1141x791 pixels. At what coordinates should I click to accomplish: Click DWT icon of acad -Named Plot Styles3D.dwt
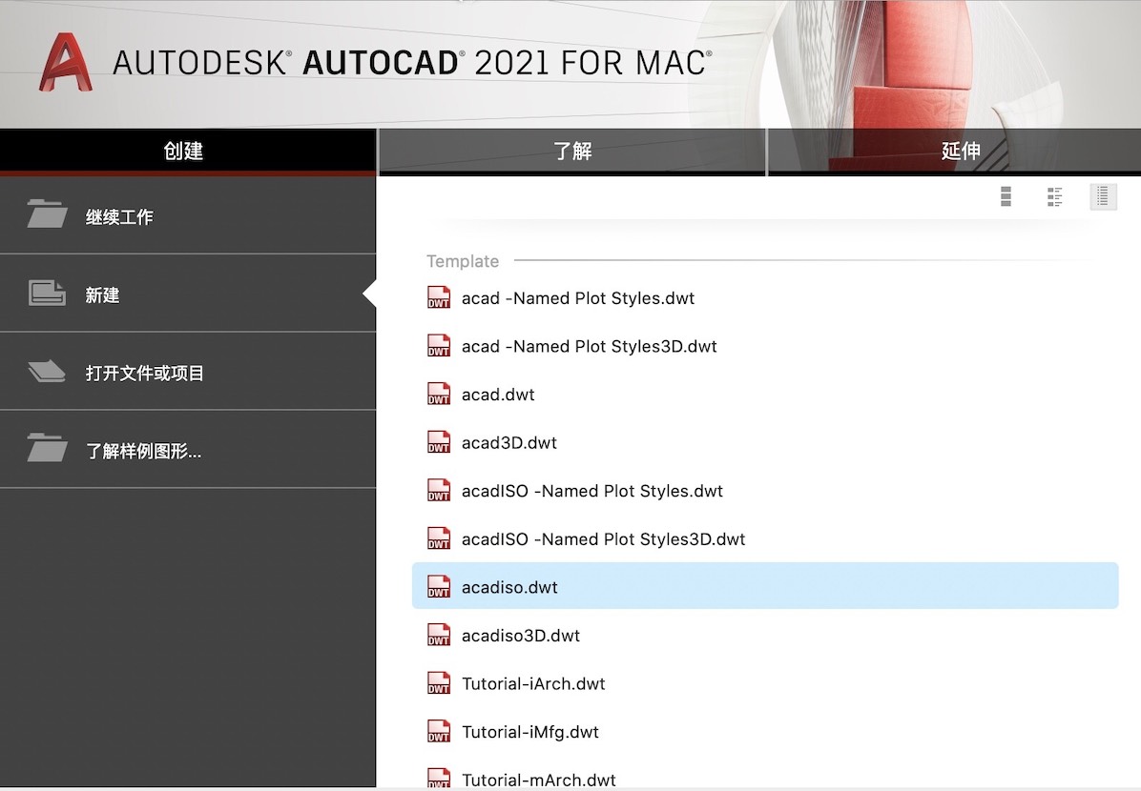[438, 345]
